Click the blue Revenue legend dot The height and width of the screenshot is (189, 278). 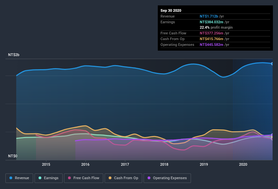tap(11, 178)
